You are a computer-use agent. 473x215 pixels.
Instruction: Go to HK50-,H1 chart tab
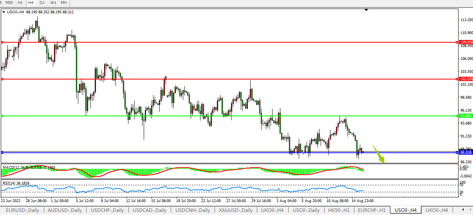click(x=339, y=210)
